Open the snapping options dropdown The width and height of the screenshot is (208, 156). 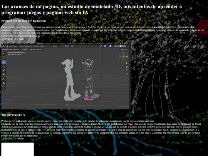pyautogui.click(x=69, y=46)
